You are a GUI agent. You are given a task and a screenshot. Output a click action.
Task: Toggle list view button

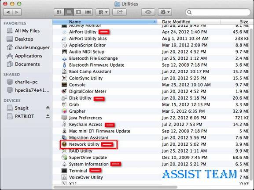(x=69, y=12)
